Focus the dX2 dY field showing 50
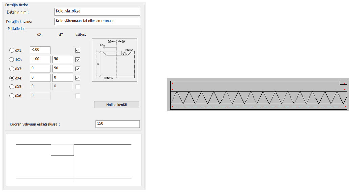Screen dimensions: 351x193 63,59
